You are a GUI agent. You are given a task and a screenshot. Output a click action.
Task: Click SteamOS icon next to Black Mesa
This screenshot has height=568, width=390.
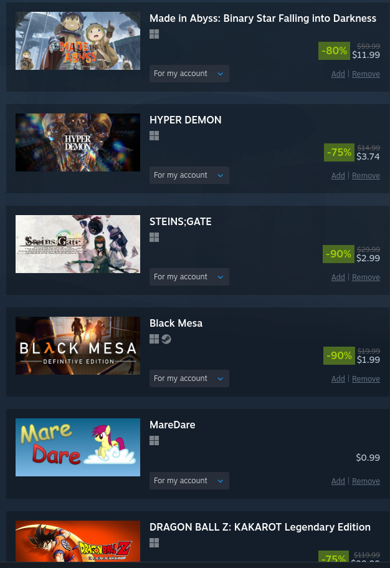coord(166,339)
